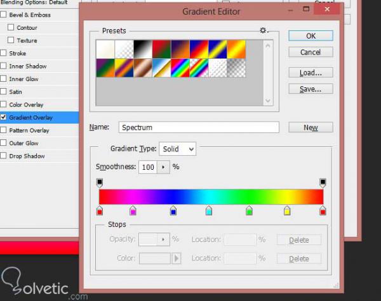Screen dimensions: 381x301
Task: Select the green color stop
Action: coord(249,210)
